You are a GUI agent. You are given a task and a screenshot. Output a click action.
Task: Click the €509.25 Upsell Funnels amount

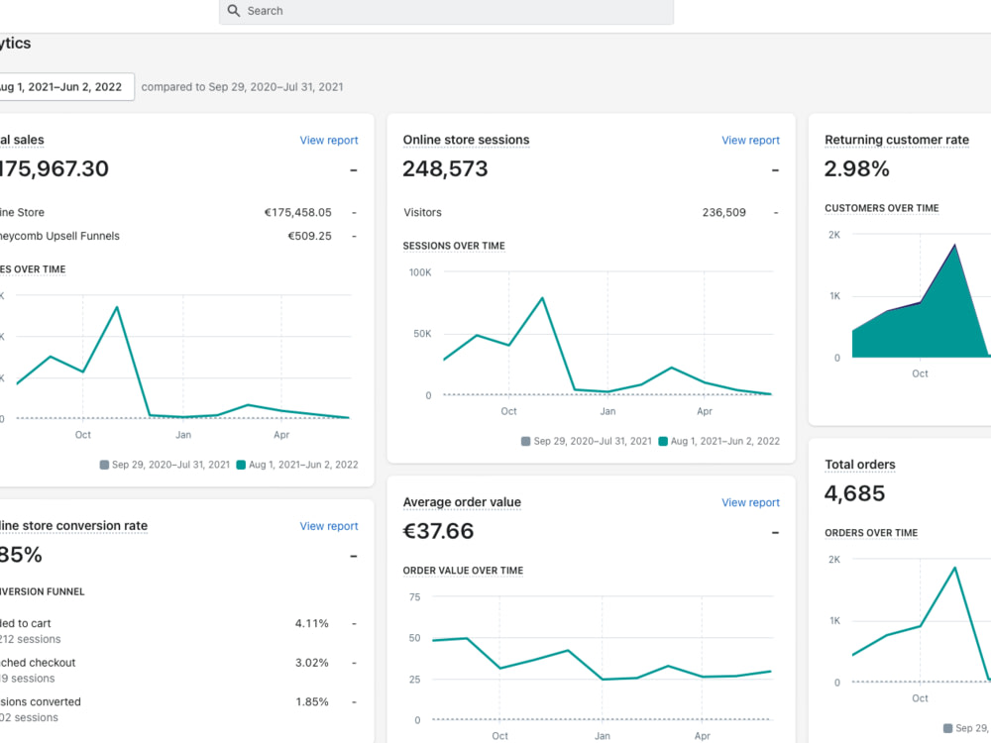309,237
